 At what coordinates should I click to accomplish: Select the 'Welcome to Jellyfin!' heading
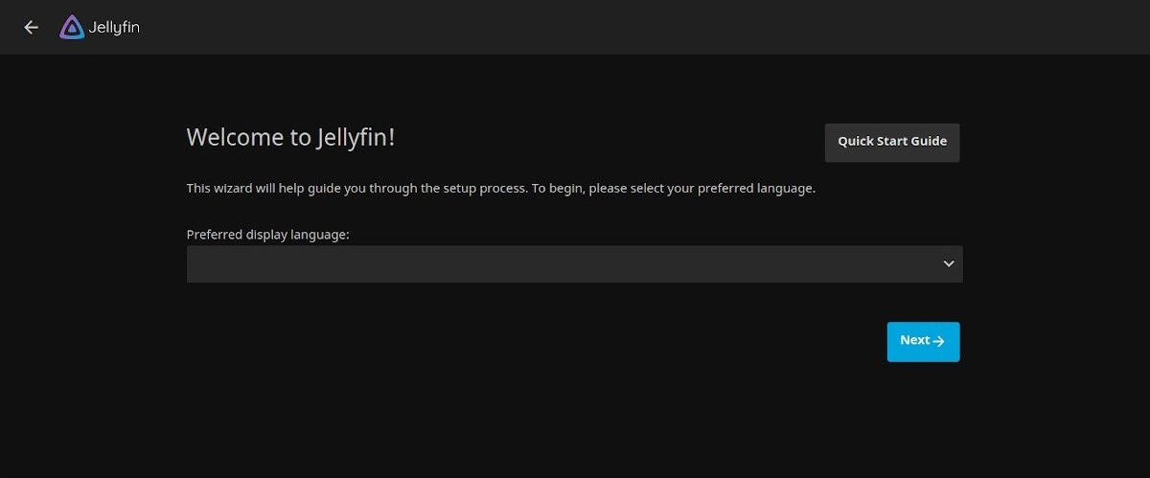coord(290,137)
